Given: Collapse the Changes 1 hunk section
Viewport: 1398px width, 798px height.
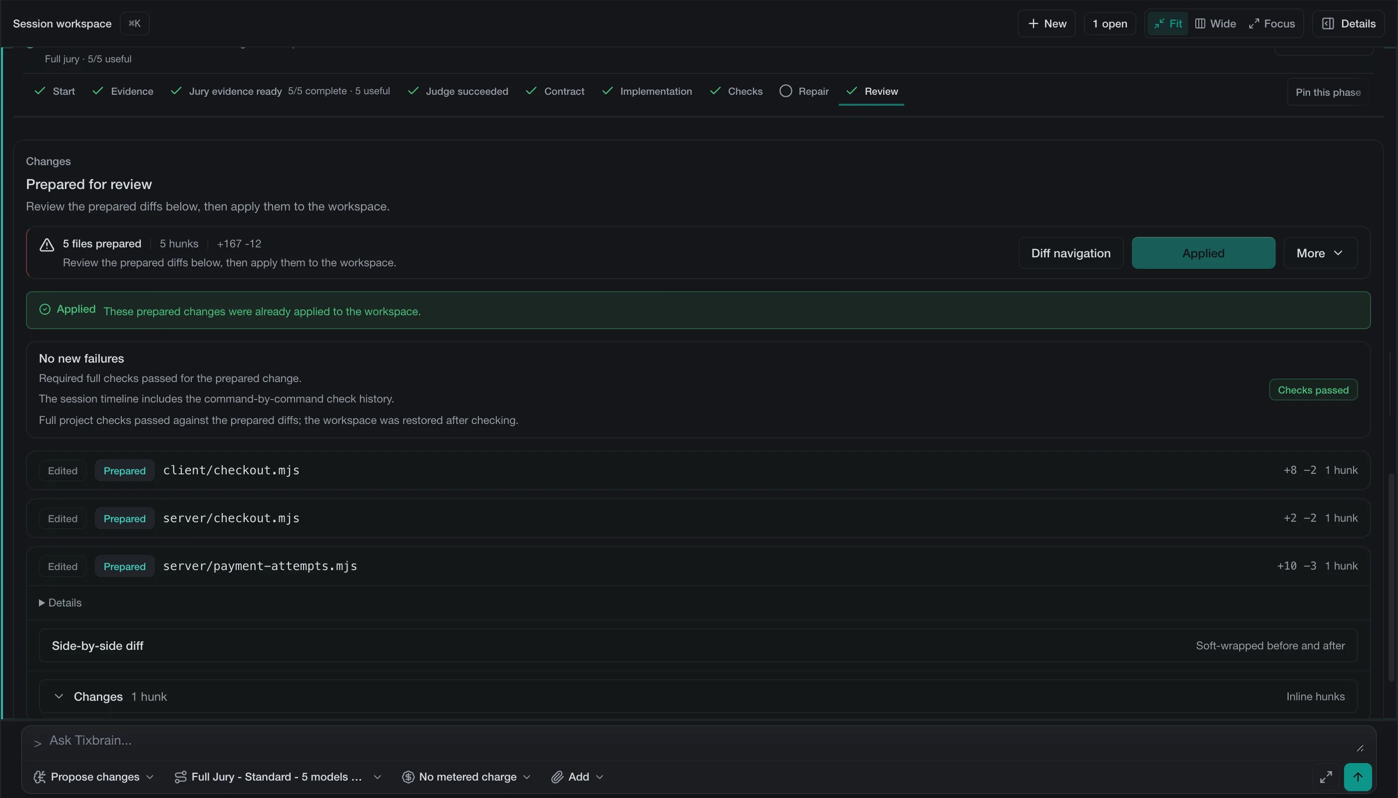Looking at the screenshot, I should (59, 697).
